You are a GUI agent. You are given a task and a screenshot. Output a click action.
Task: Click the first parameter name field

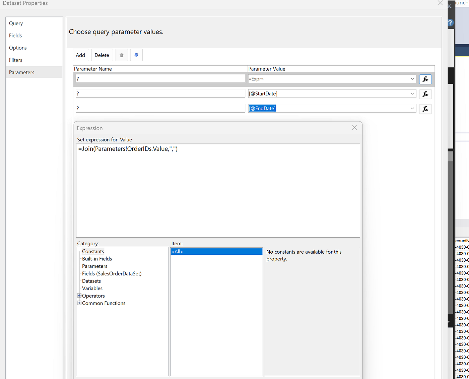click(160, 79)
